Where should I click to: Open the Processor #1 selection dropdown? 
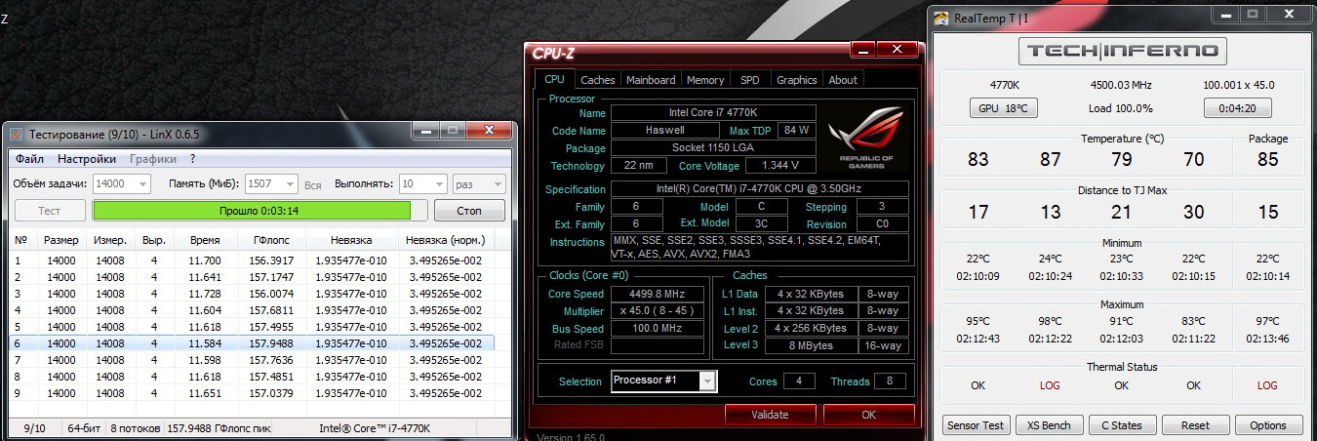706,381
